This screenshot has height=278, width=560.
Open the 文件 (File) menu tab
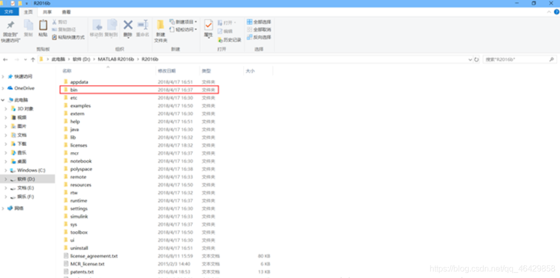coord(9,12)
